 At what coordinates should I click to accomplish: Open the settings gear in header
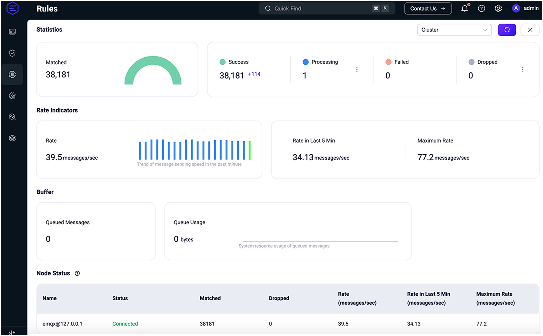point(498,8)
